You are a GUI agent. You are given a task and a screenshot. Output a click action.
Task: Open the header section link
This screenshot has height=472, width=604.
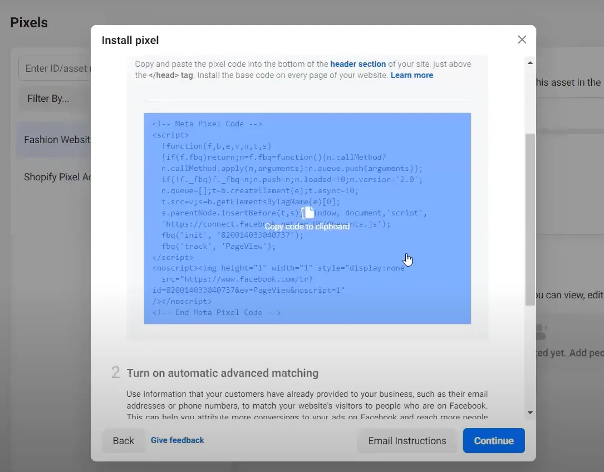point(358,64)
